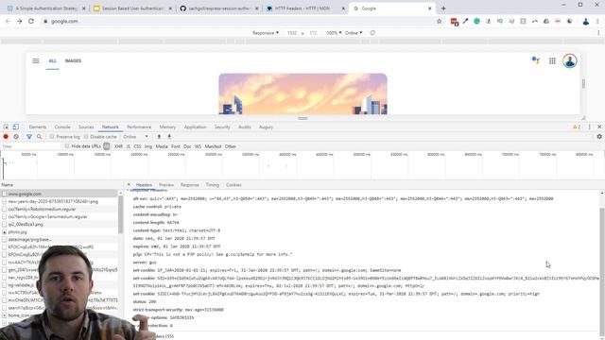Switch to the Console tab
605x340 pixels.
(x=62, y=127)
